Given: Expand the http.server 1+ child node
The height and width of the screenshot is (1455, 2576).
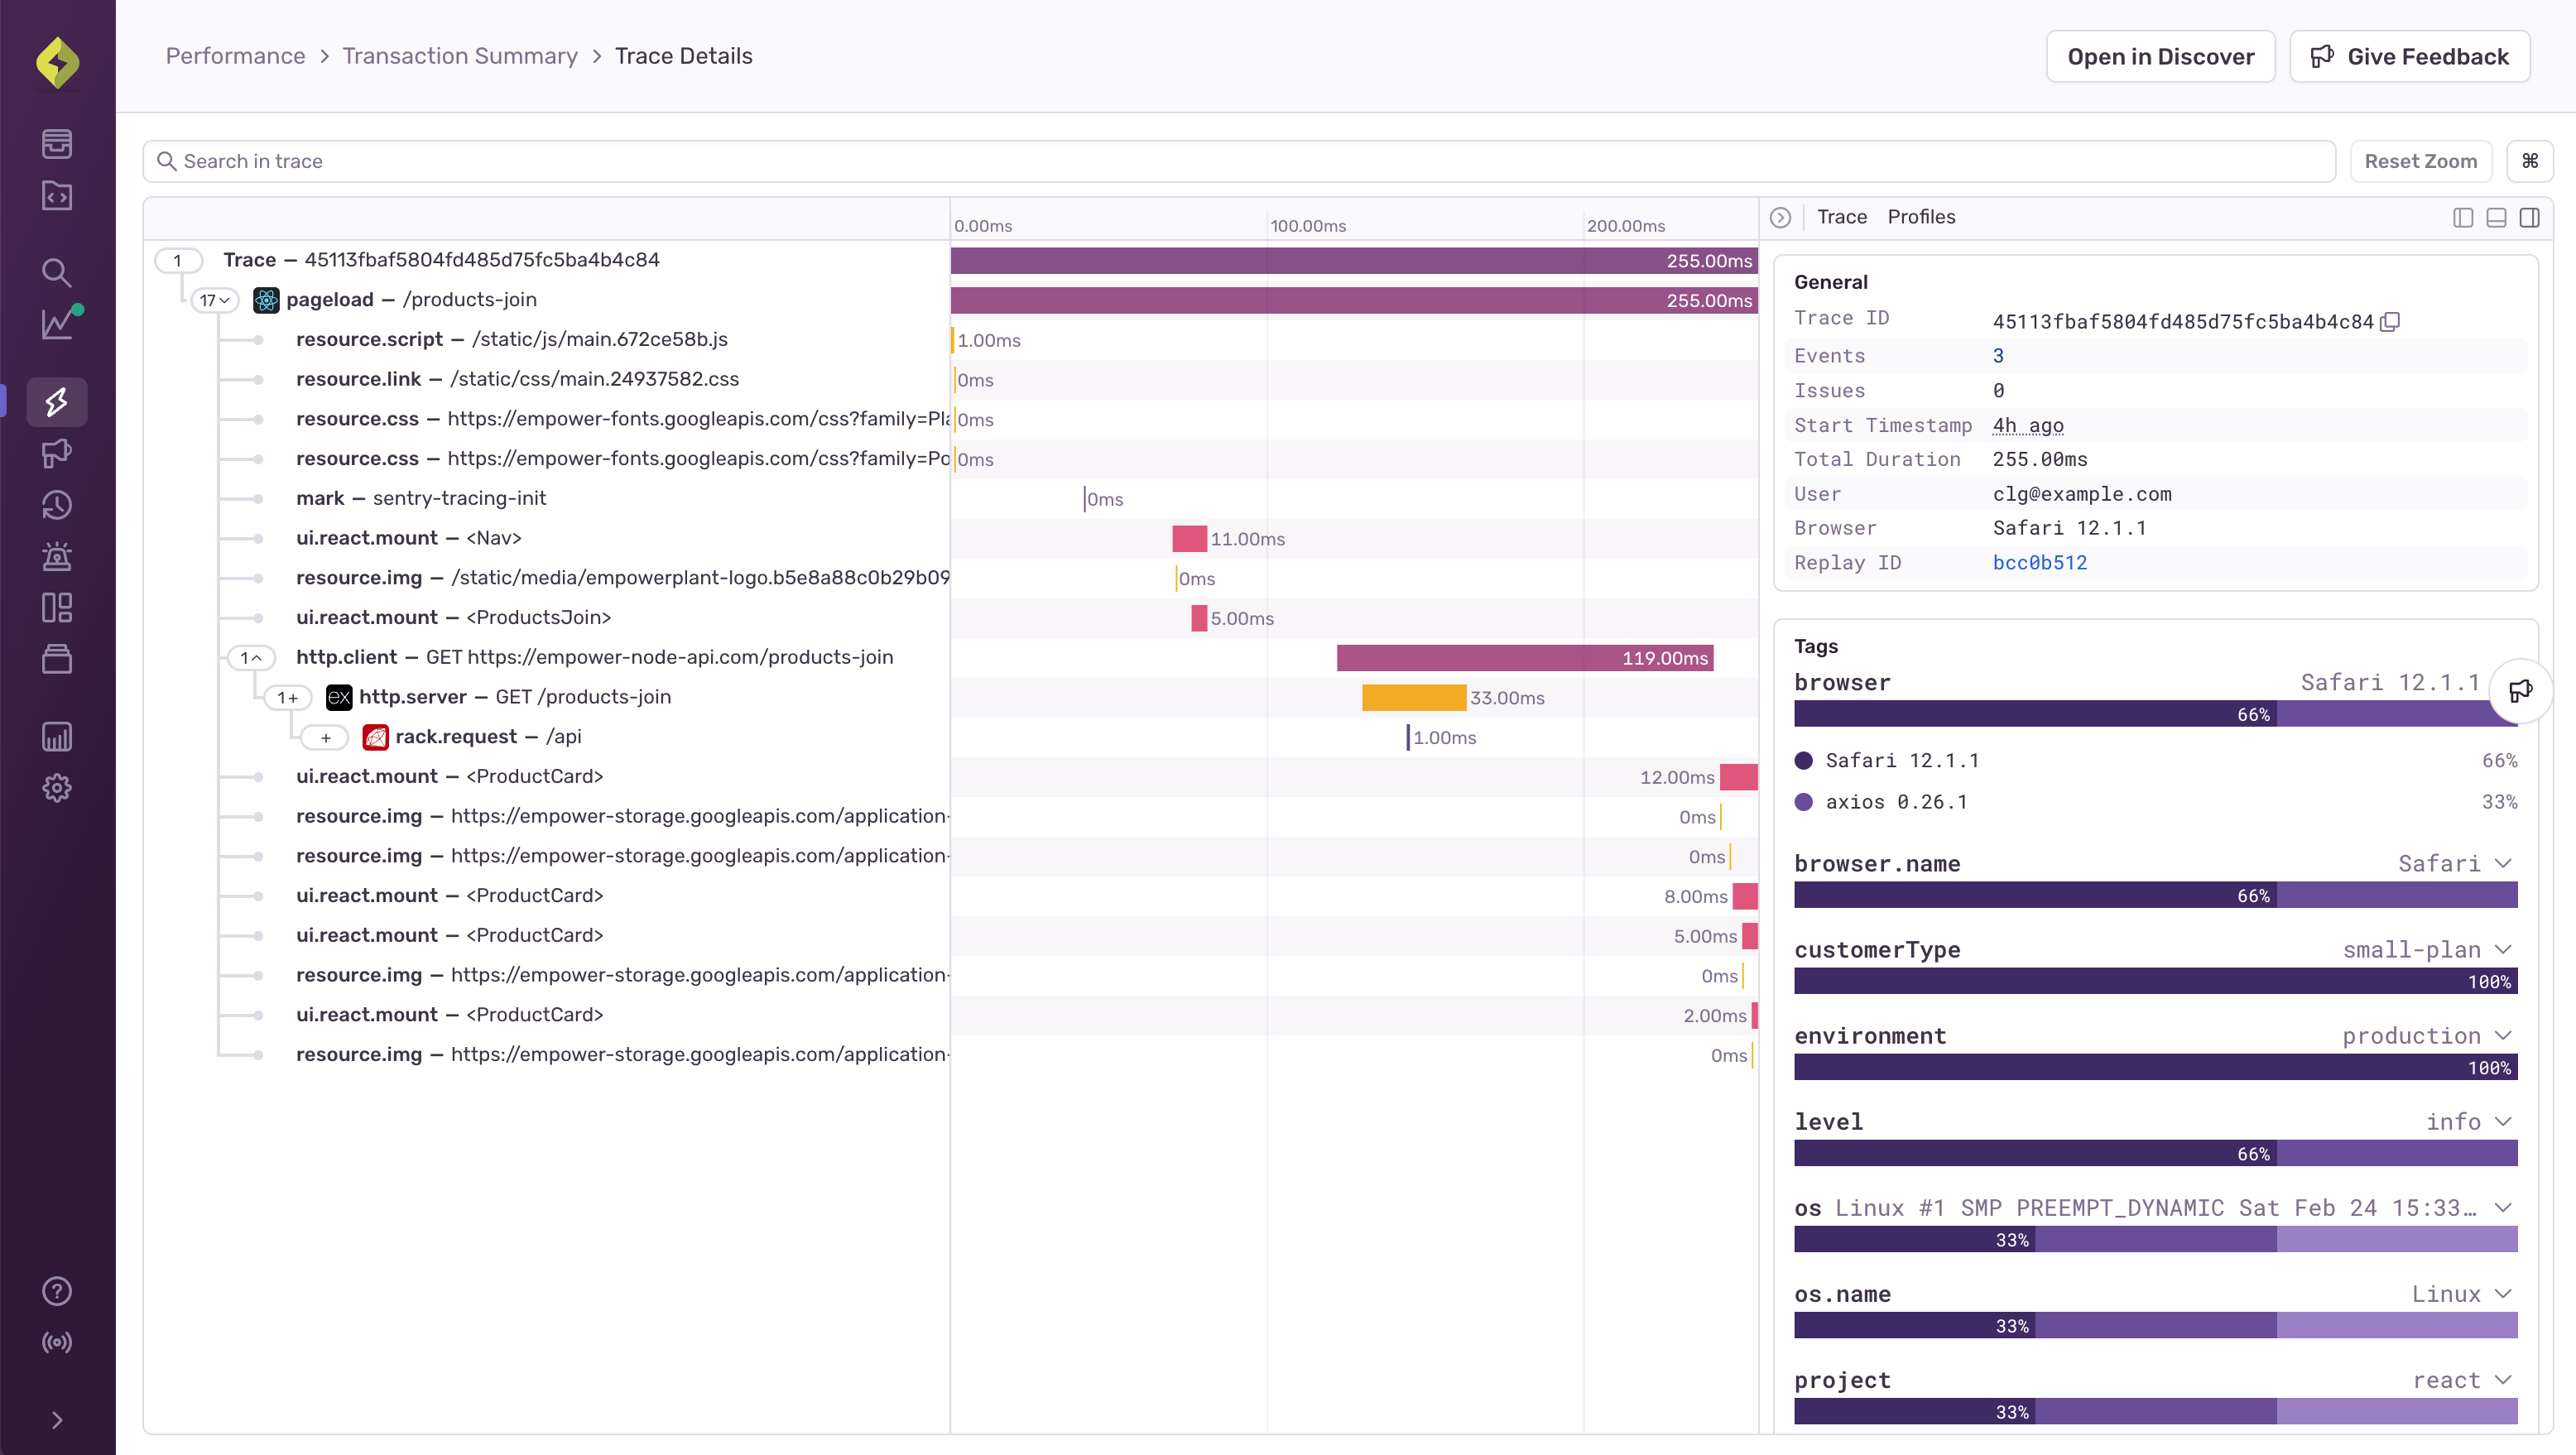Looking at the screenshot, I should point(288,697).
